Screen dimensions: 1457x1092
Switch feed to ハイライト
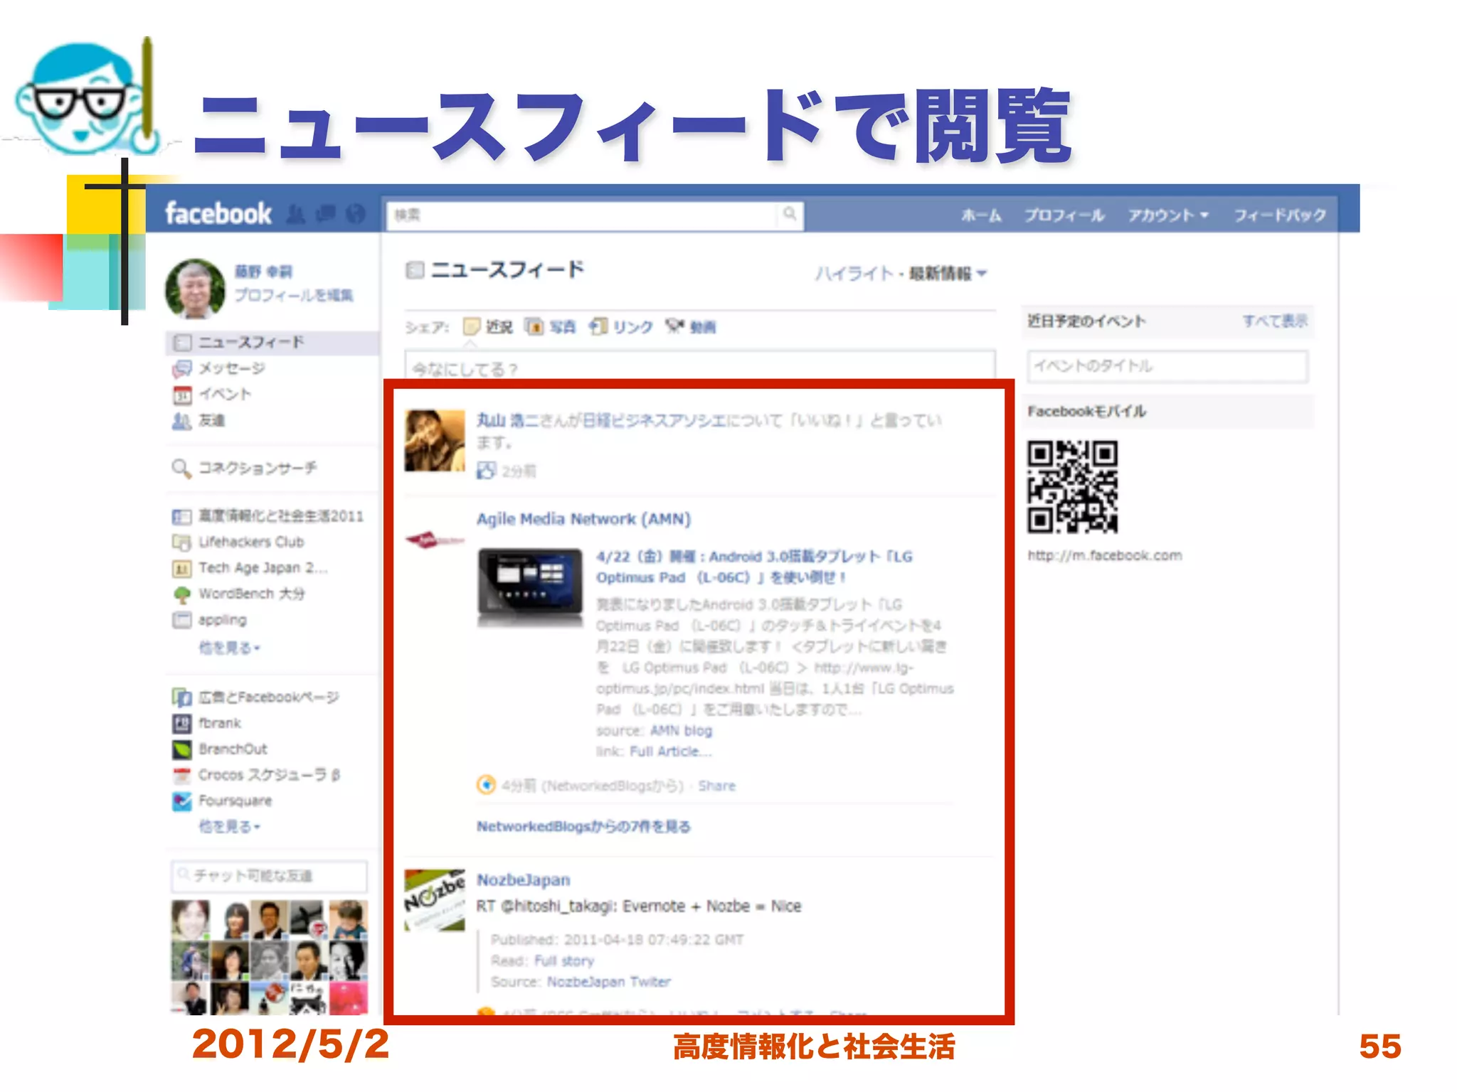854,274
